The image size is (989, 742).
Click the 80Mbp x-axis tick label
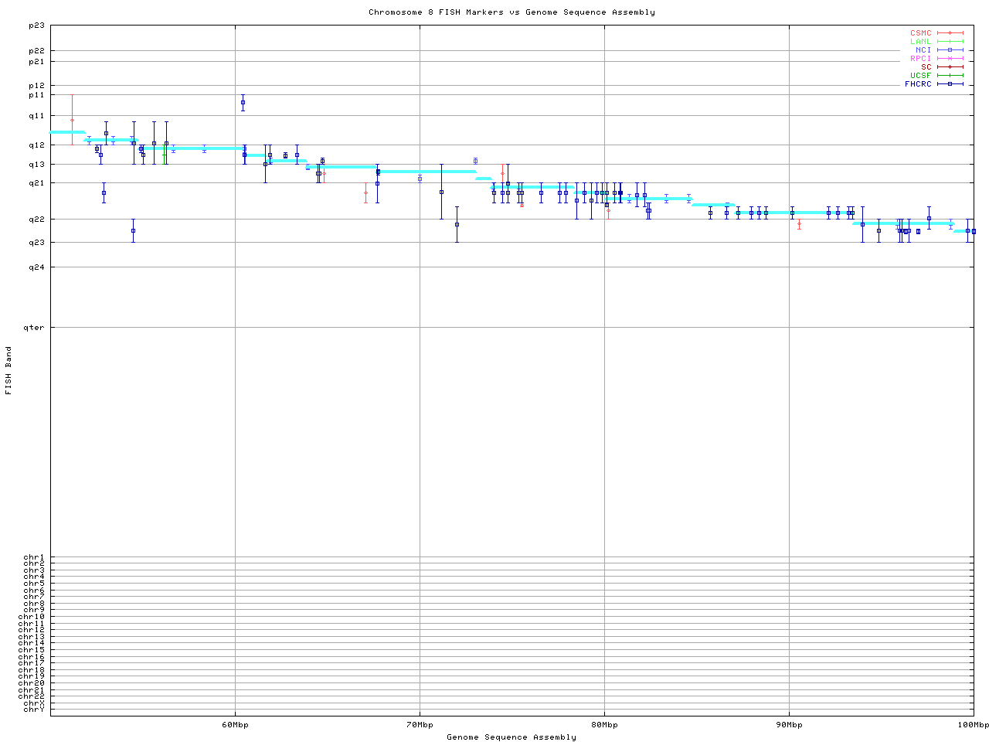click(604, 725)
